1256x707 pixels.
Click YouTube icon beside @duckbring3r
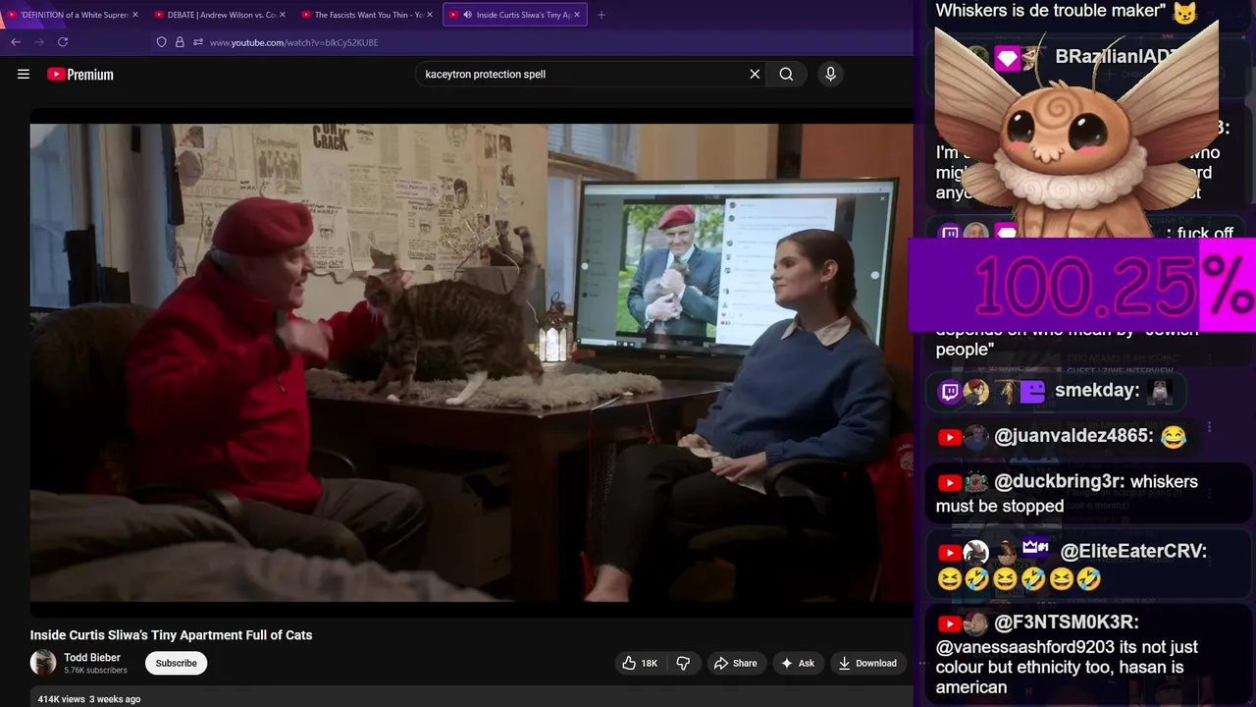pos(949,483)
